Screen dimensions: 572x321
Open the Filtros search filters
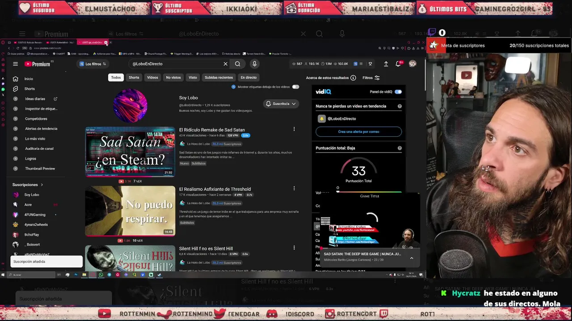point(371,78)
